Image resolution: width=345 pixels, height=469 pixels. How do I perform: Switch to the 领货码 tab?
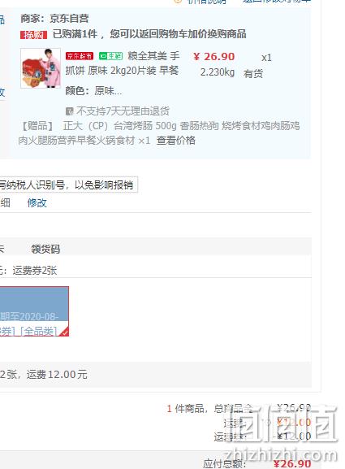pos(45,249)
